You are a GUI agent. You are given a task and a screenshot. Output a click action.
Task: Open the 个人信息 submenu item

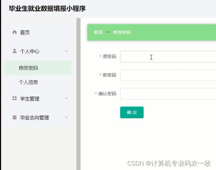click(x=38, y=82)
